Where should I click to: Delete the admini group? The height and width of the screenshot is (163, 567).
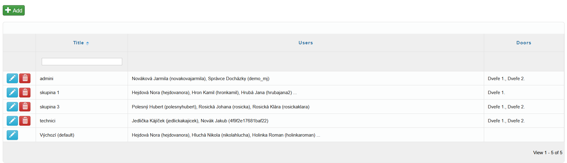point(25,78)
